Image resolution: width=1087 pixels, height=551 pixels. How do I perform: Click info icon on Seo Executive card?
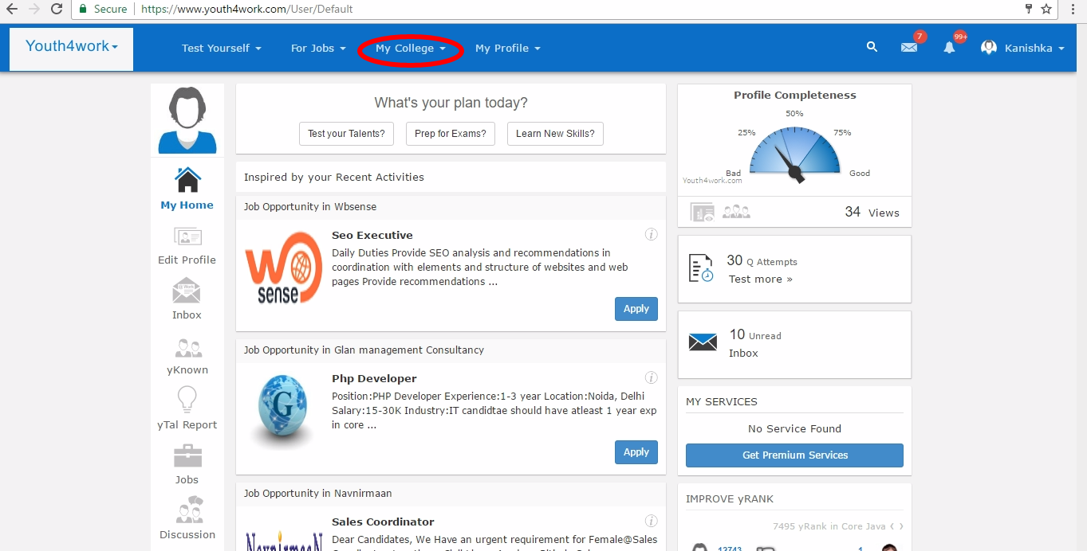[x=651, y=234]
